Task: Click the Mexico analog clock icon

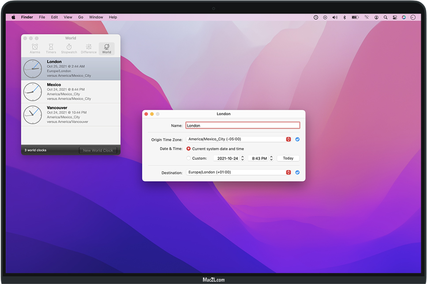Action: tap(33, 92)
